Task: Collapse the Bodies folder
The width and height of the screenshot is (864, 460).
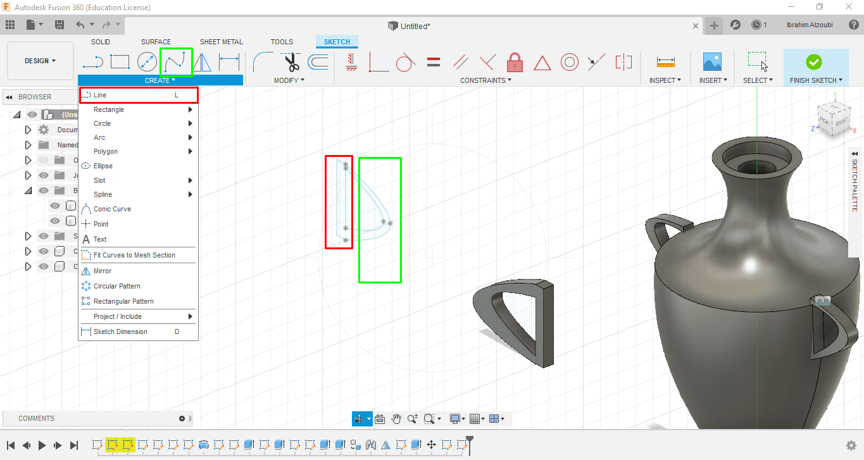Action: tap(28, 190)
